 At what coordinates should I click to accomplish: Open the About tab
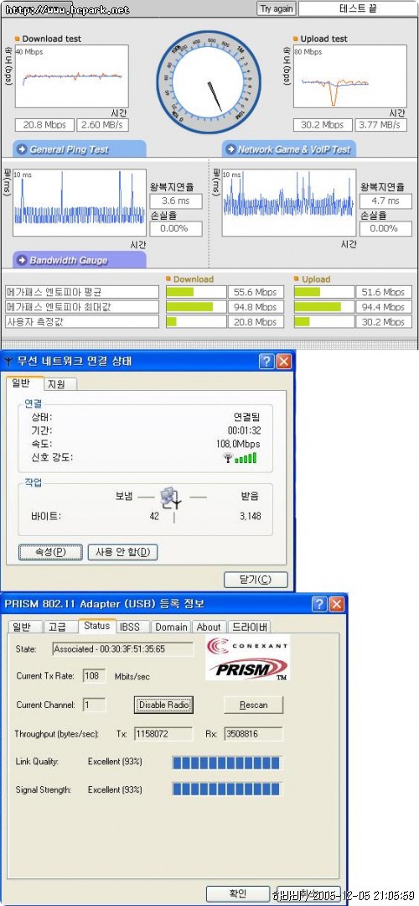click(x=209, y=627)
